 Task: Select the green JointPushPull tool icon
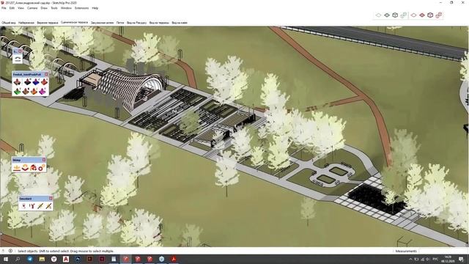click(18, 91)
